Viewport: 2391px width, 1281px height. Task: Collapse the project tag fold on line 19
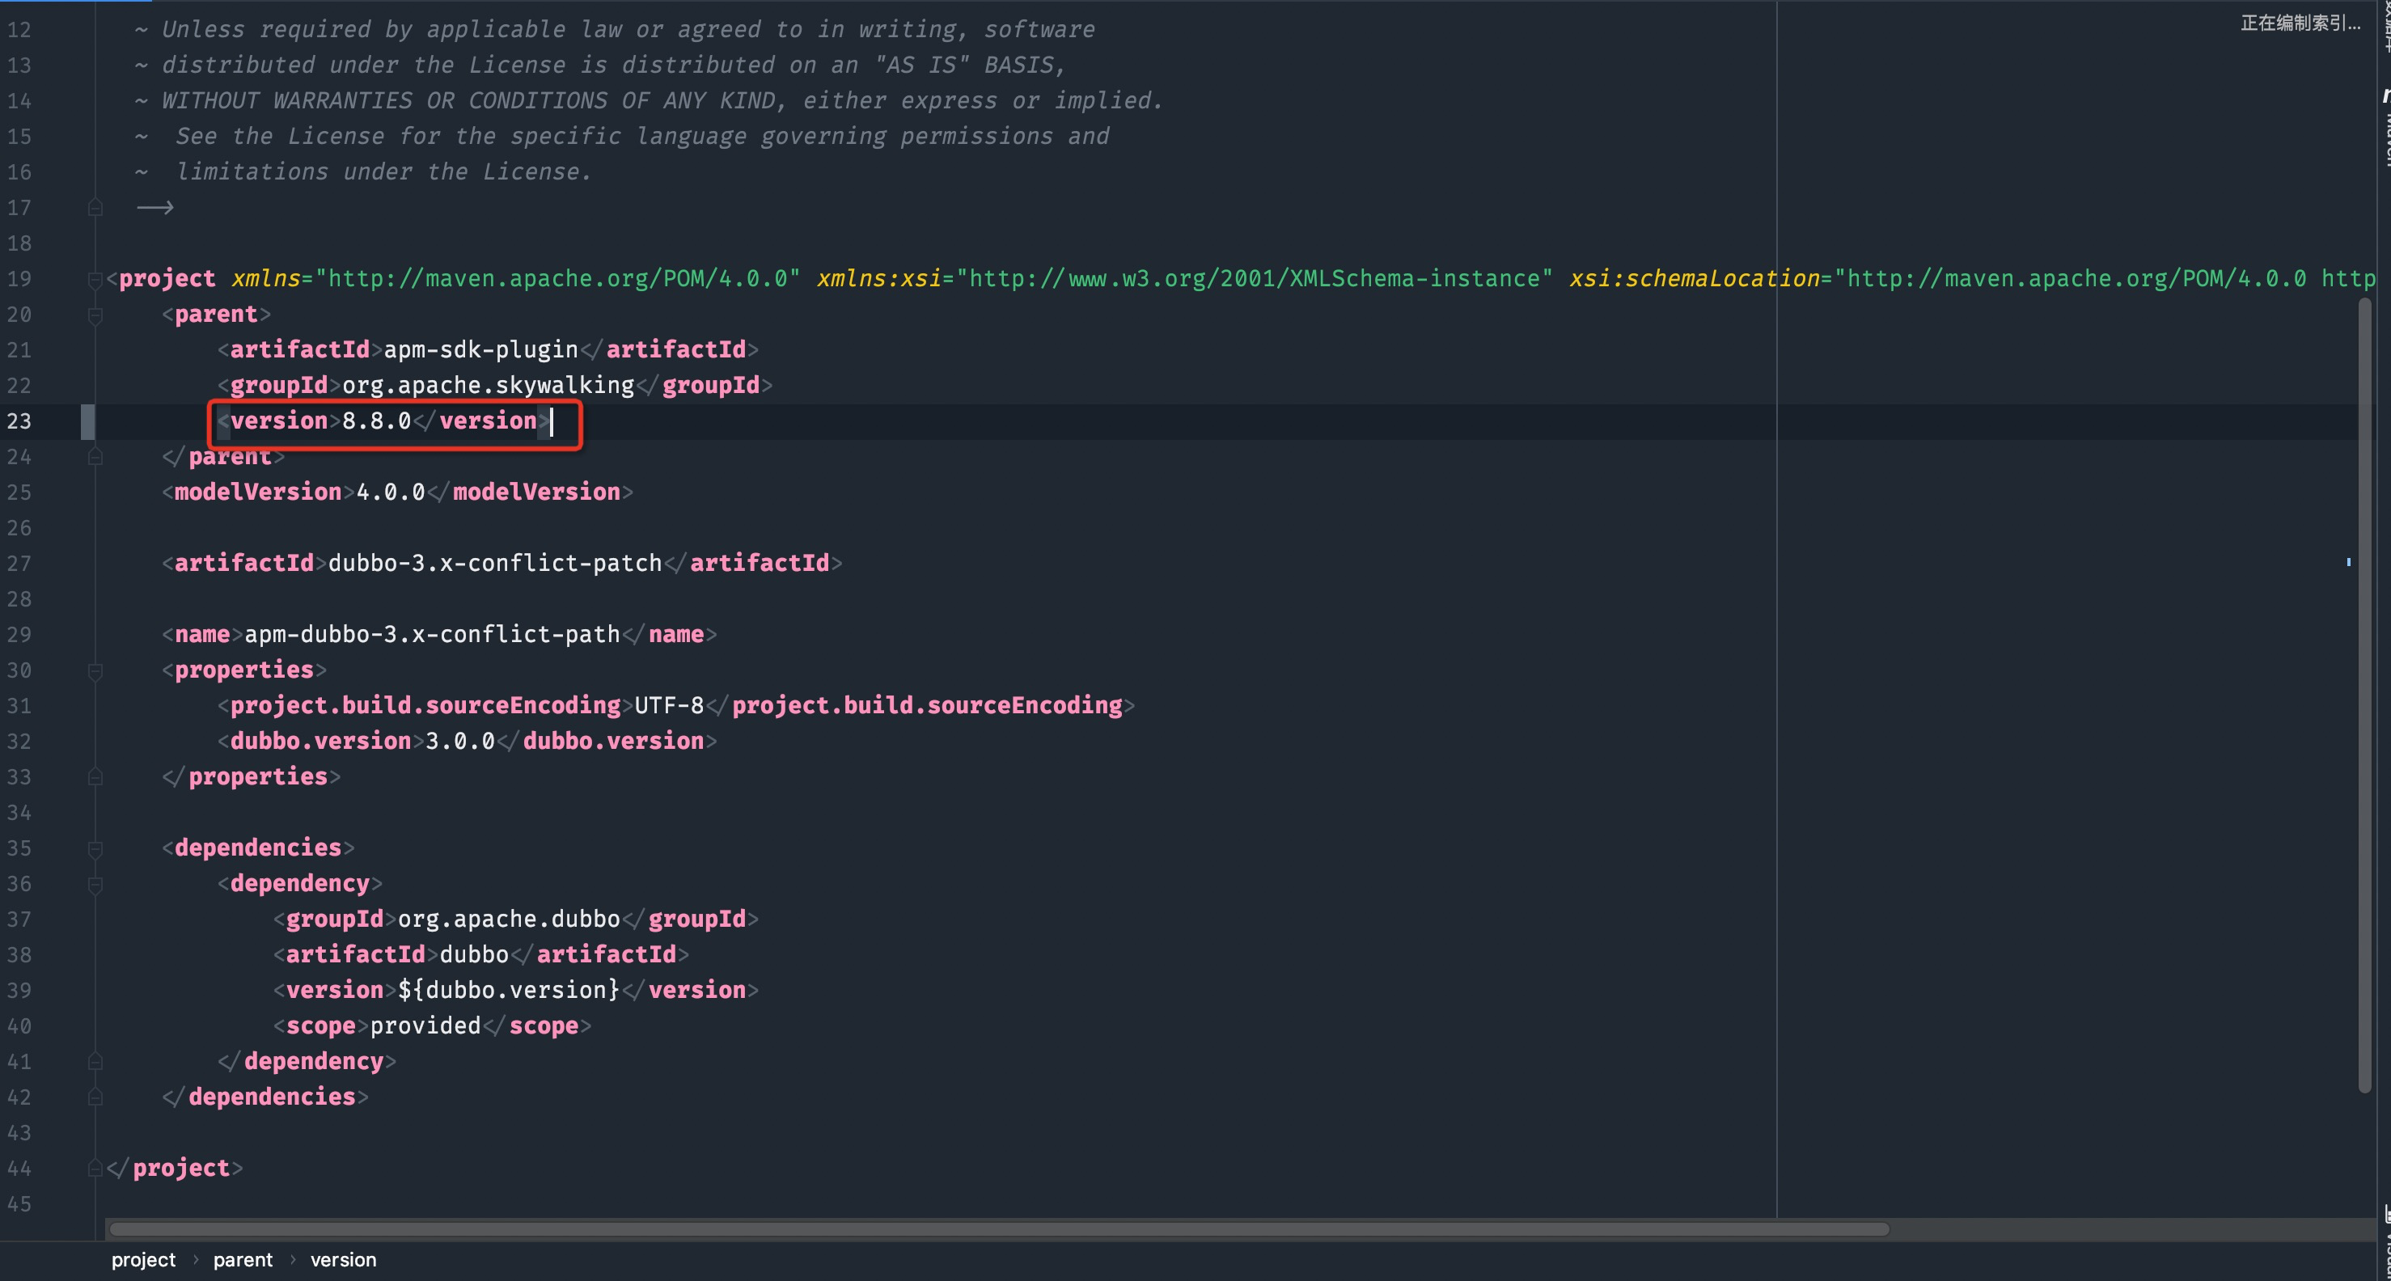click(x=95, y=279)
